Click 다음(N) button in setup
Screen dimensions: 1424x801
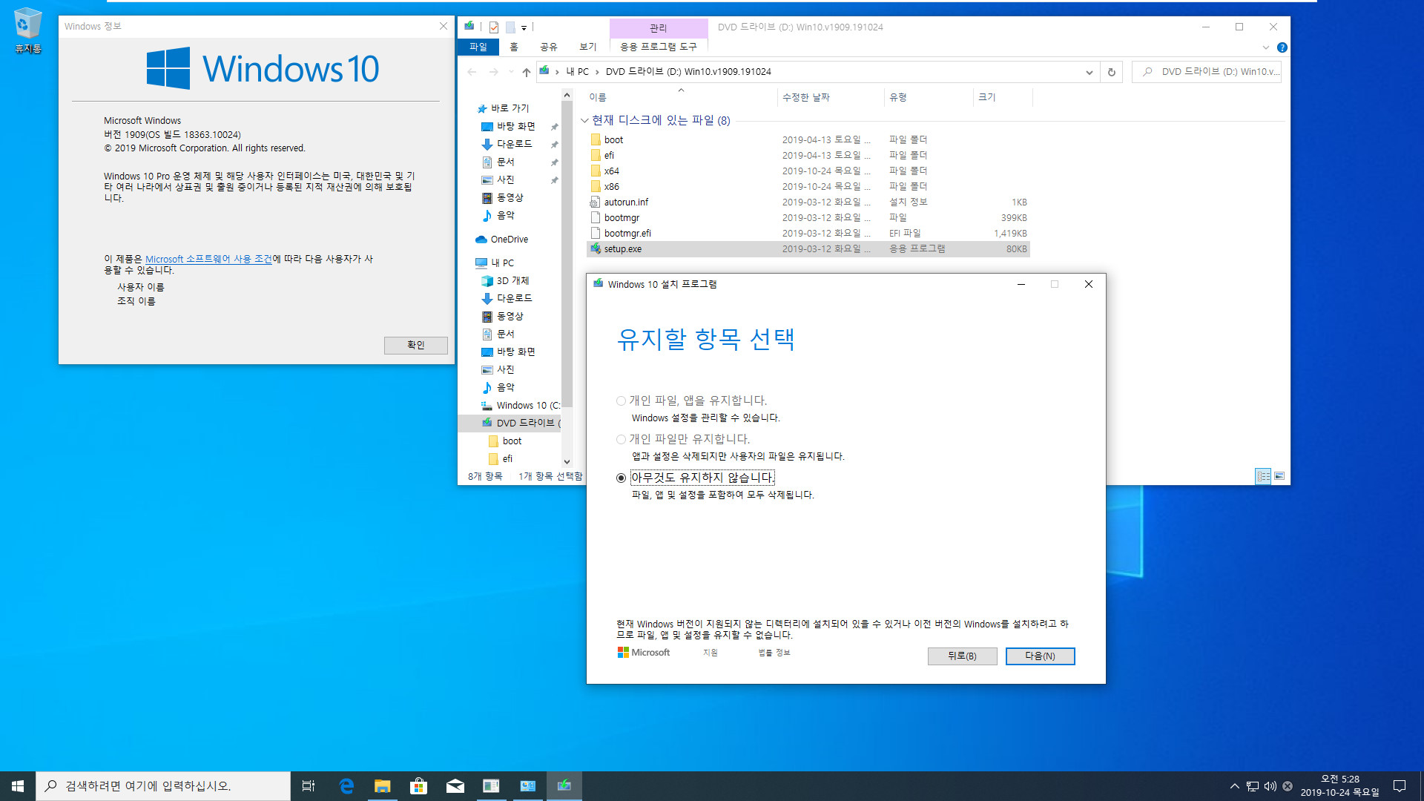pos(1040,656)
